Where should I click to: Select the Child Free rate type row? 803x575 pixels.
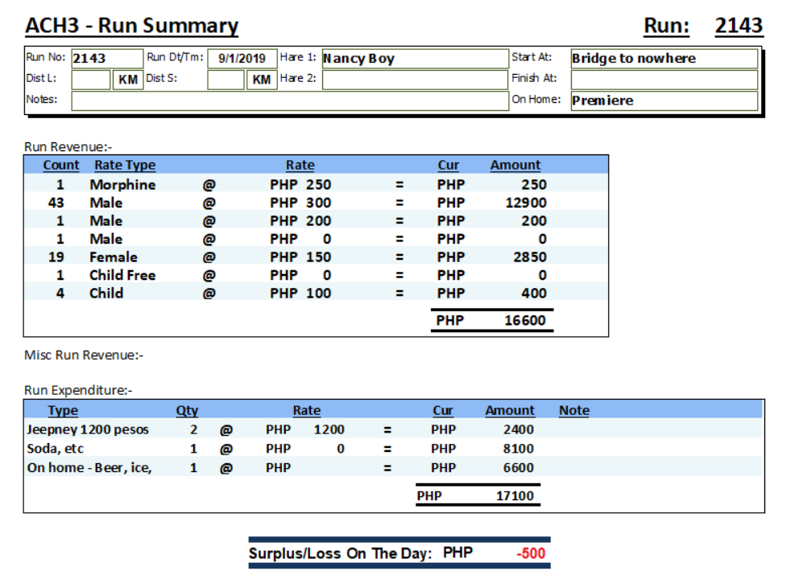tap(122, 275)
